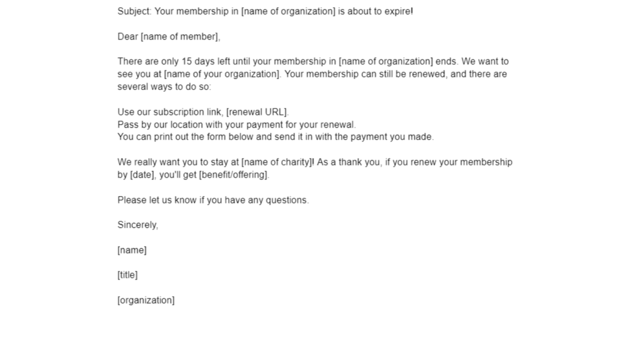The width and height of the screenshot is (623, 350).
Task: Click "Please let us know" sentence
Action: tap(213, 200)
